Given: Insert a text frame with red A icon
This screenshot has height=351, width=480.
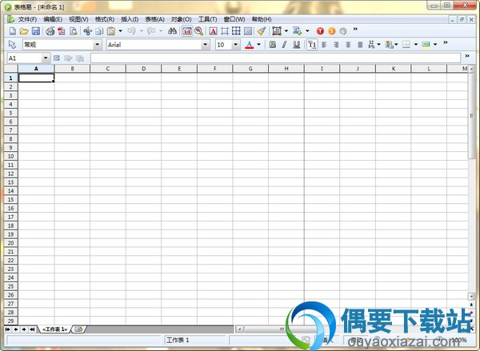Looking at the screenshot, I should click(x=213, y=31).
